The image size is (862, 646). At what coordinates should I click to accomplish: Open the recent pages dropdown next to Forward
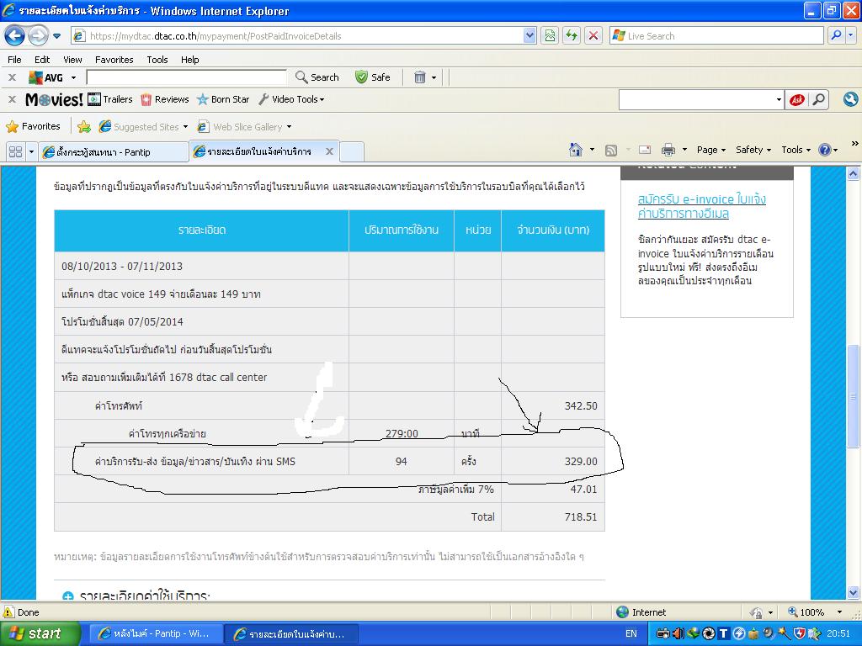point(56,36)
